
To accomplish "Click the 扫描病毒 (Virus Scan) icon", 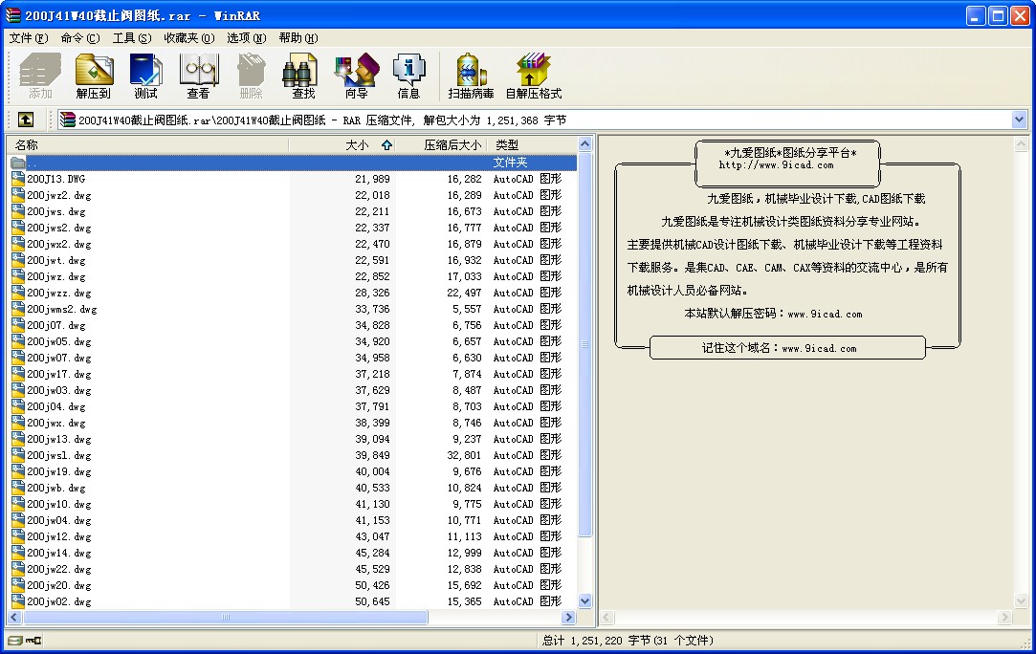I will (471, 76).
